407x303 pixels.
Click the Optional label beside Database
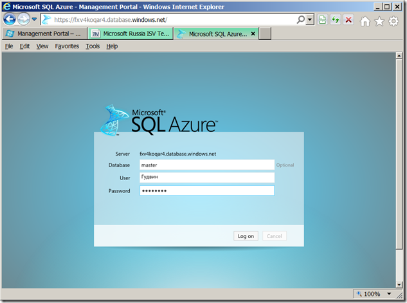click(285, 165)
